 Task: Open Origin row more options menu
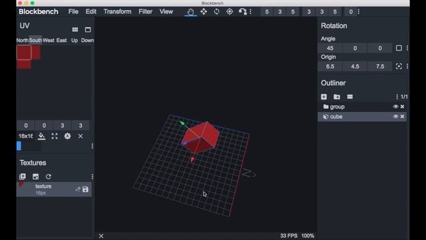pos(407,67)
